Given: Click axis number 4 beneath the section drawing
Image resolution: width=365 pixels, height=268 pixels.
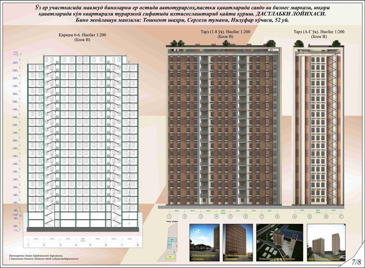Looking at the screenshot, I should [76, 245].
